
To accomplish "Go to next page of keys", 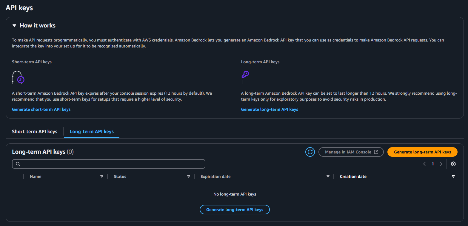I will tap(441, 164).
